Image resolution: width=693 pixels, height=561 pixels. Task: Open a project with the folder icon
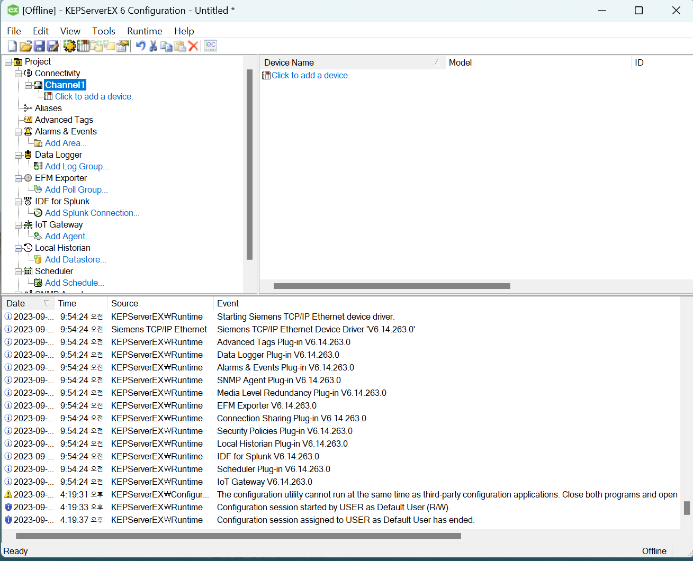click(x=26, y=46)
